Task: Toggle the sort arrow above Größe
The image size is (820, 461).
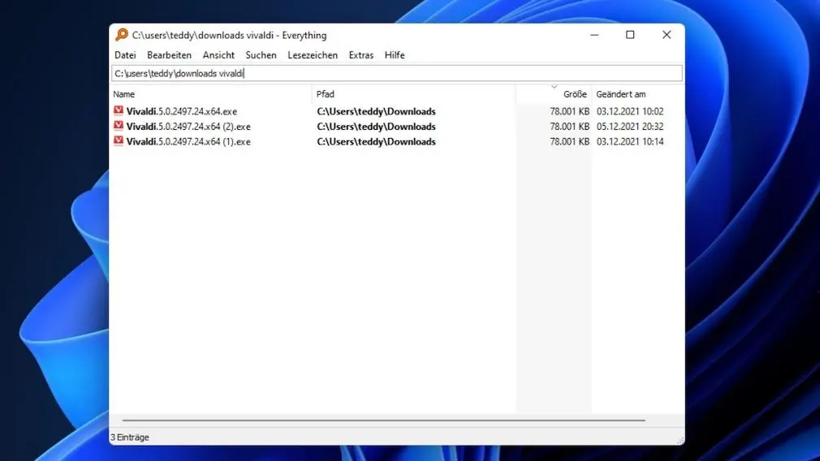Action: [x=555, y=87]
